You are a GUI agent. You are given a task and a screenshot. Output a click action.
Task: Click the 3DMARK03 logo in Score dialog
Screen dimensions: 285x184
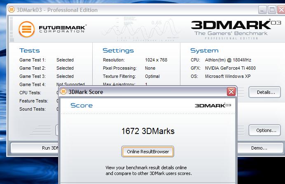point(213,105)
